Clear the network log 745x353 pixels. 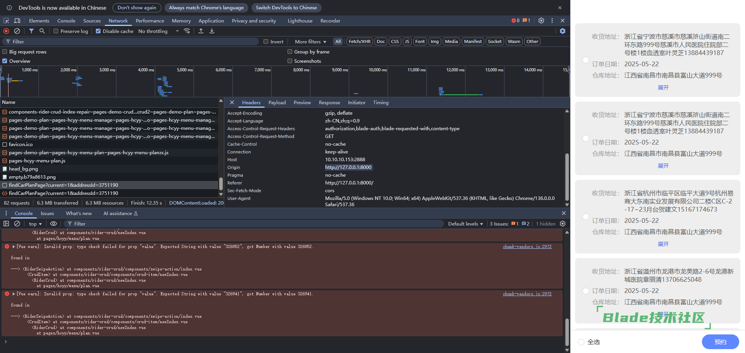click(17, 31)
